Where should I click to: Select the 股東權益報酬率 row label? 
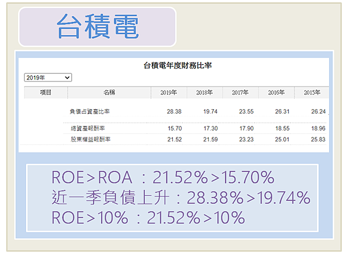(x=91, y=139)
